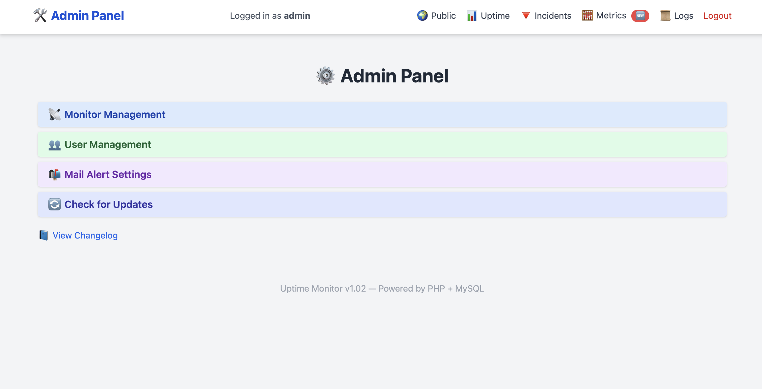The image size is (762, 389).
Task: Click the abacus icon next to Metrics
Action: pyautogui.click(x=587, y=15)
